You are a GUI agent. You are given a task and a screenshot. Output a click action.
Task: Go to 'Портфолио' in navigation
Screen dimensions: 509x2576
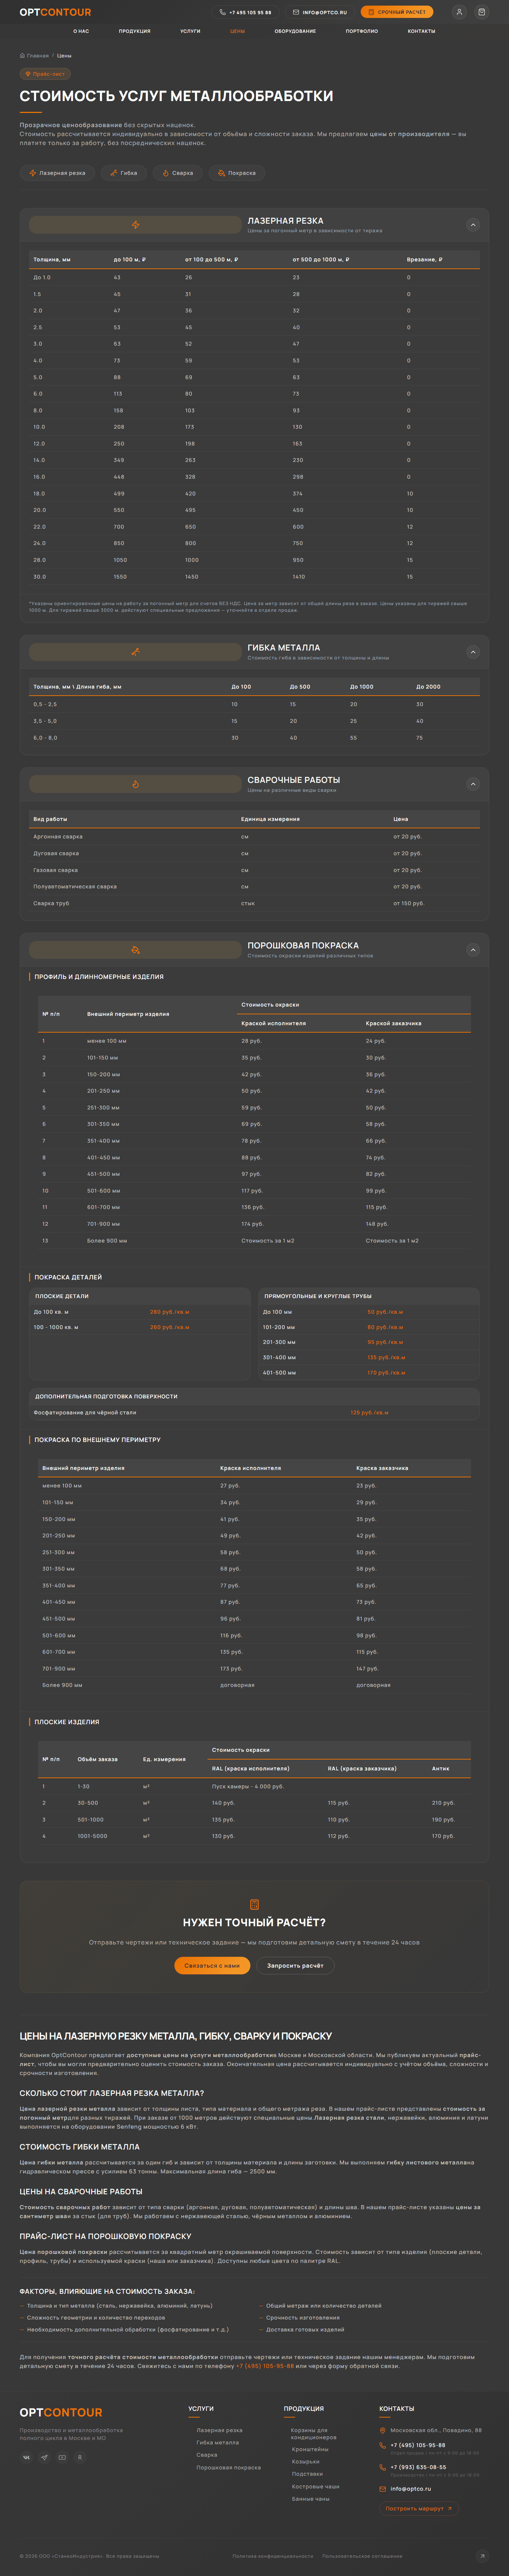coord(361,31)
